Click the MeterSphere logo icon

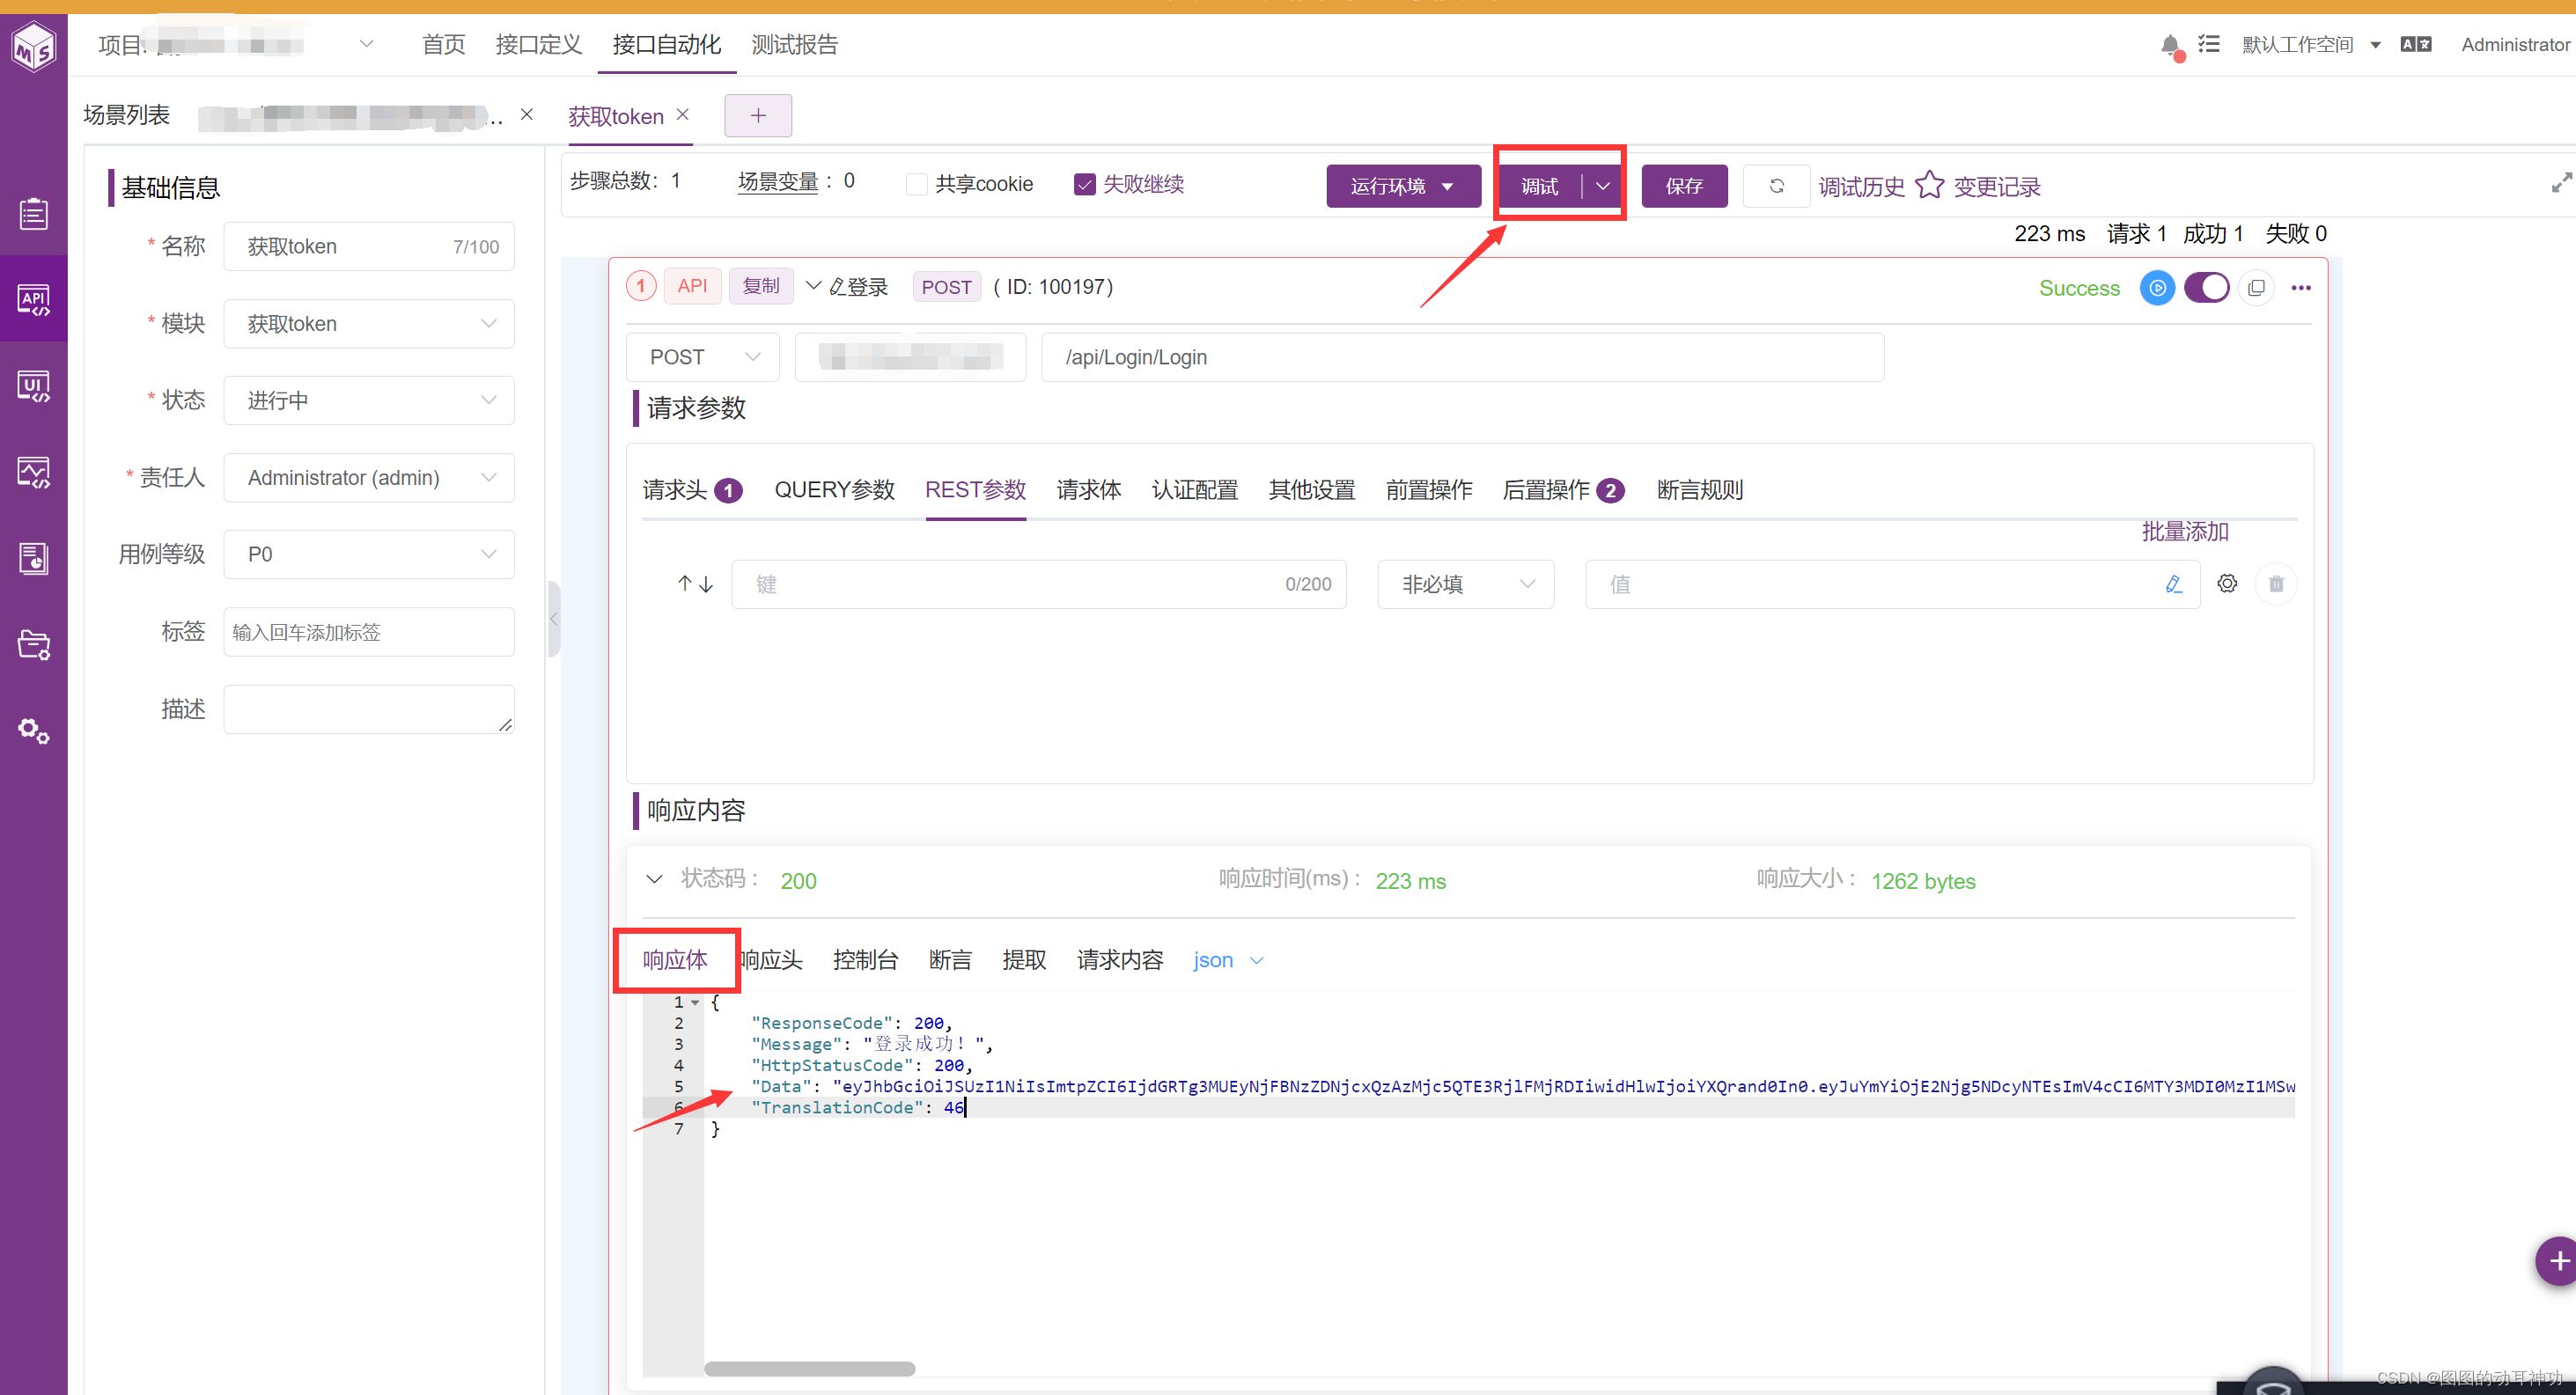(33, 46)
